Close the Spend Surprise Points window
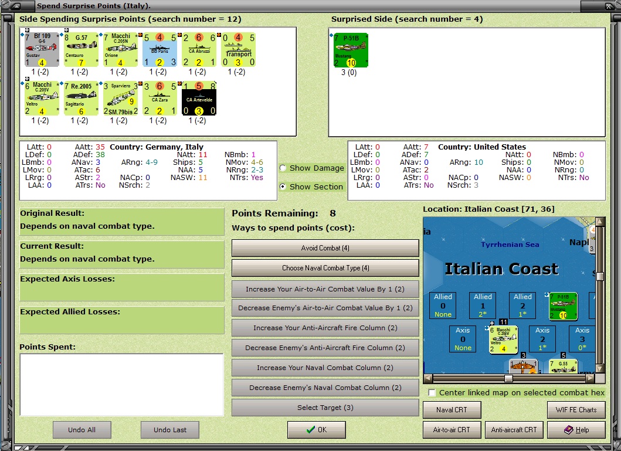This screenshot has height=451, width=621. click(609, 6)
